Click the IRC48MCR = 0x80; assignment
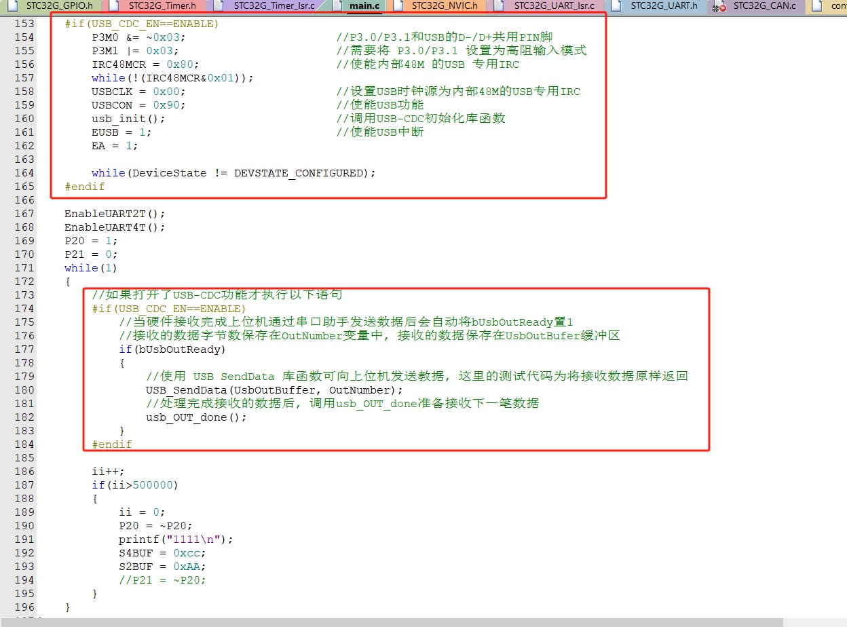This screenshot has height=627, width=847. [145, 64]
